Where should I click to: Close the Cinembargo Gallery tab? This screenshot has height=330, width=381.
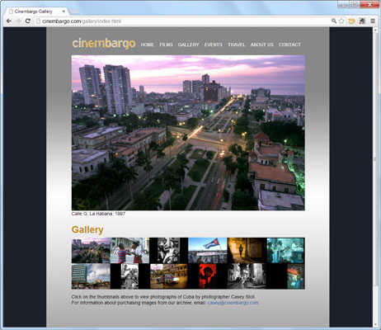pyautogui.click(x=63, y=12)
